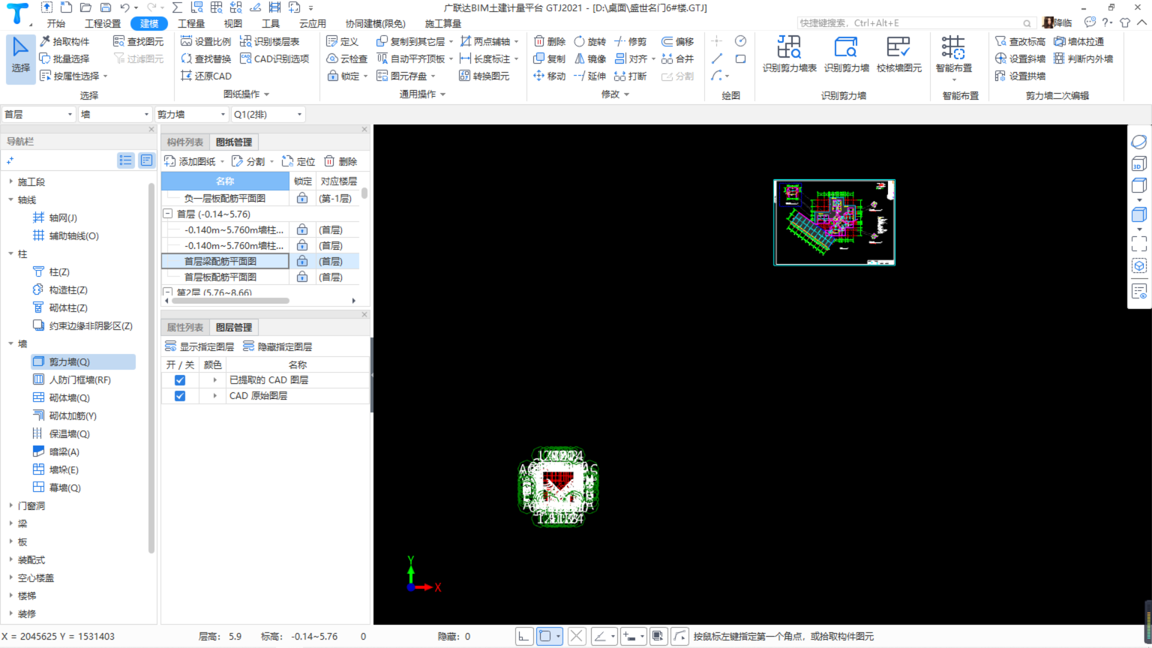This screenshot has width=1152, height=648.
Task: Click CAD识别选项
Action: pos(275,59)
